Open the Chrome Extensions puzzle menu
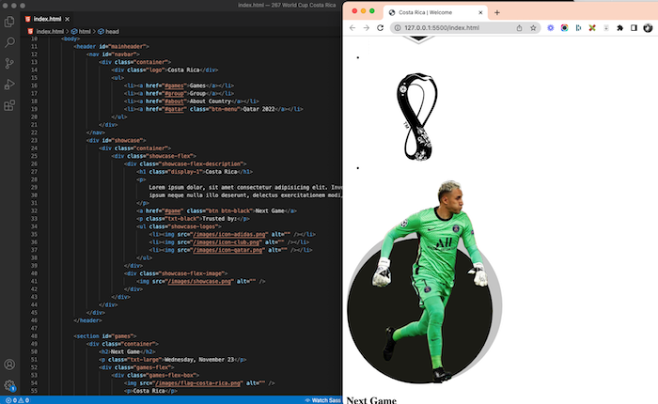 click(619, 27)
